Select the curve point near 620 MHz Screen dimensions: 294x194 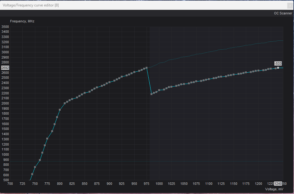(x=32, y=174)
